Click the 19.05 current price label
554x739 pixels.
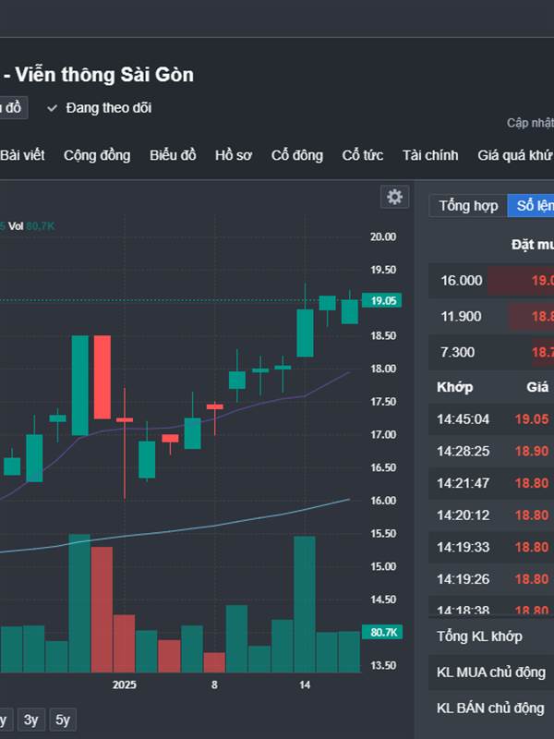point(384,301)
